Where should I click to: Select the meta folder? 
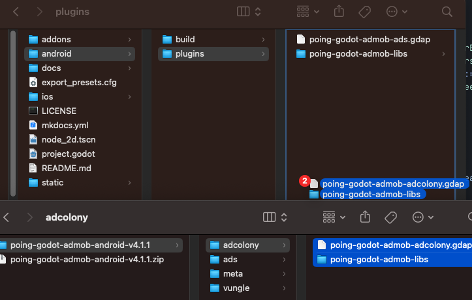tap(247, 274)
